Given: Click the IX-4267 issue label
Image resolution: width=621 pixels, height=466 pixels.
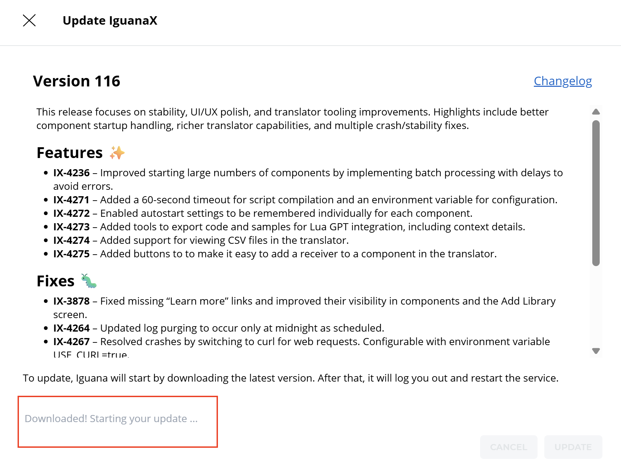Looking at the screenshot, I should pyautogui.click(x=71, y=342).
